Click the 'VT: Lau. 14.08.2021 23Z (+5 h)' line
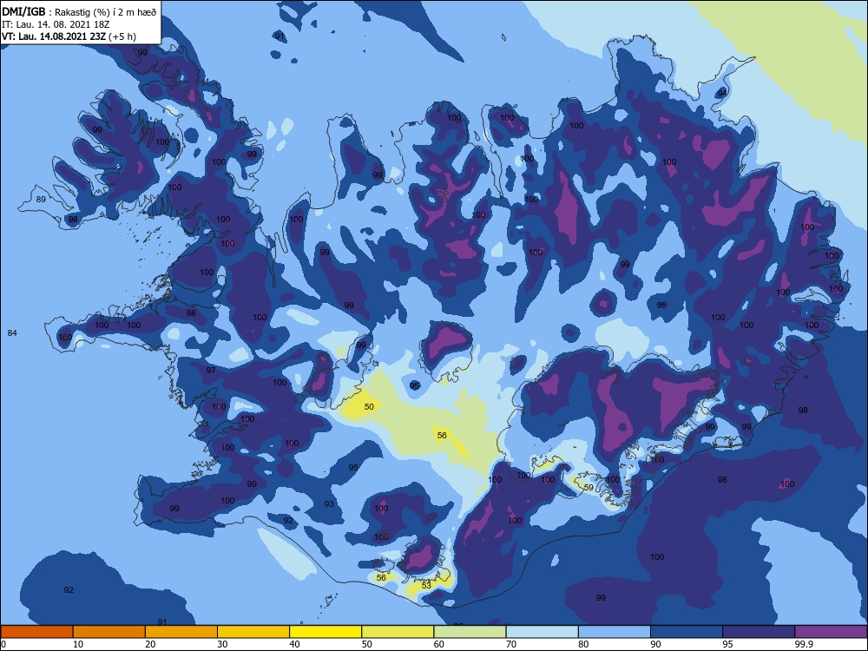The height and width of the screenshot is (651, 868). point(69,36)
